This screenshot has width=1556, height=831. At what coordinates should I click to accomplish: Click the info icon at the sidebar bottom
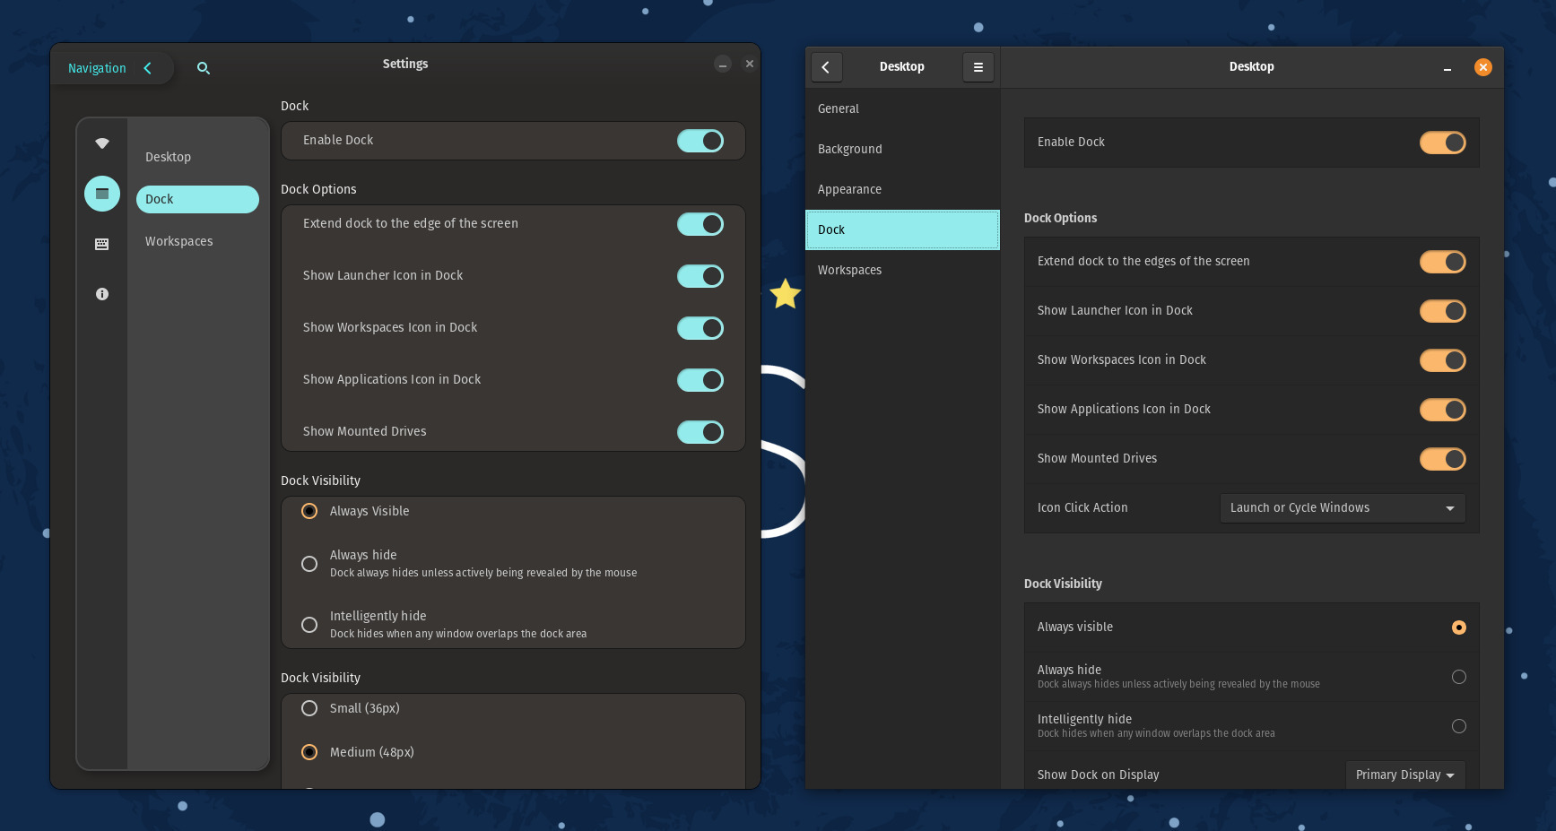coord(101,294)
